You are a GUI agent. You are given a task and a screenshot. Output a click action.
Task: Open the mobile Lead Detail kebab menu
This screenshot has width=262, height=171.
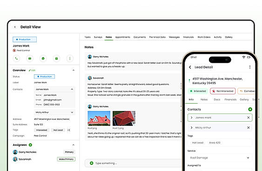point(250,67)
